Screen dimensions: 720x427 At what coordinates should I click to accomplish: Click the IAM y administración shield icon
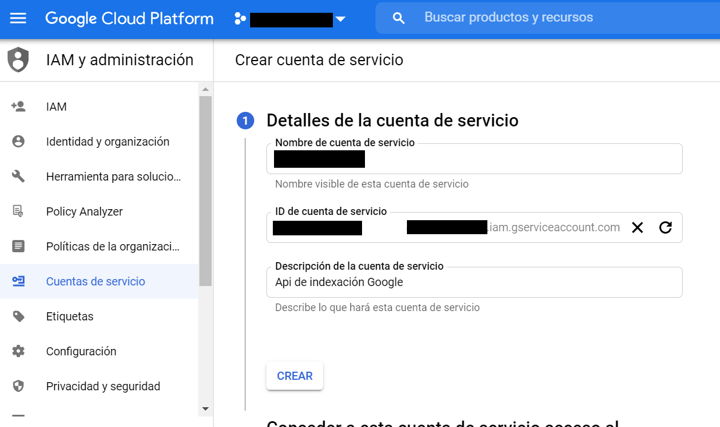click(18, 60)
